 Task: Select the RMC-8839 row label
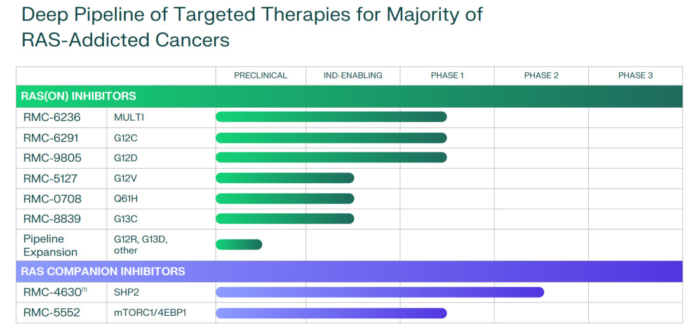[x=52, y=219]
